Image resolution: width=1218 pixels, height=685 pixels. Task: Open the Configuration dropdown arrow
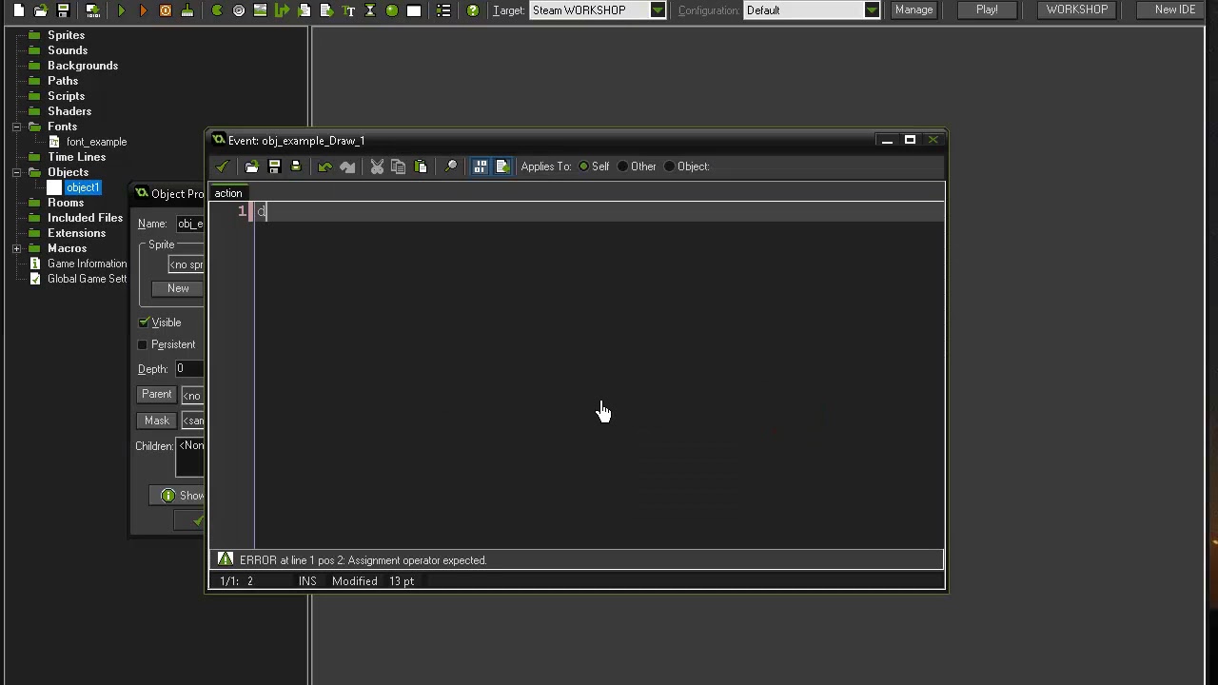pyautogui.click(x=872, y=10)
